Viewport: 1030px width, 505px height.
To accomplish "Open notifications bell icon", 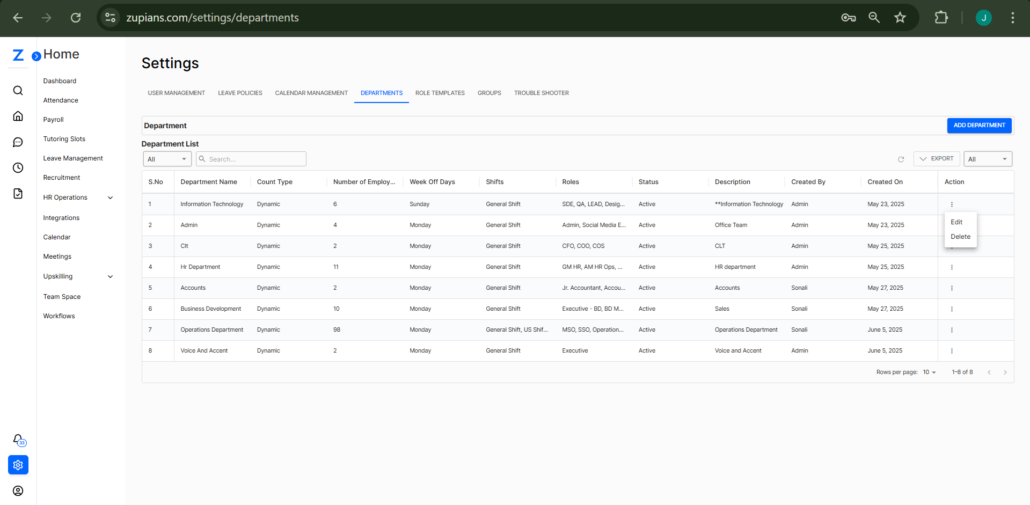I will [x=18, y=440].
